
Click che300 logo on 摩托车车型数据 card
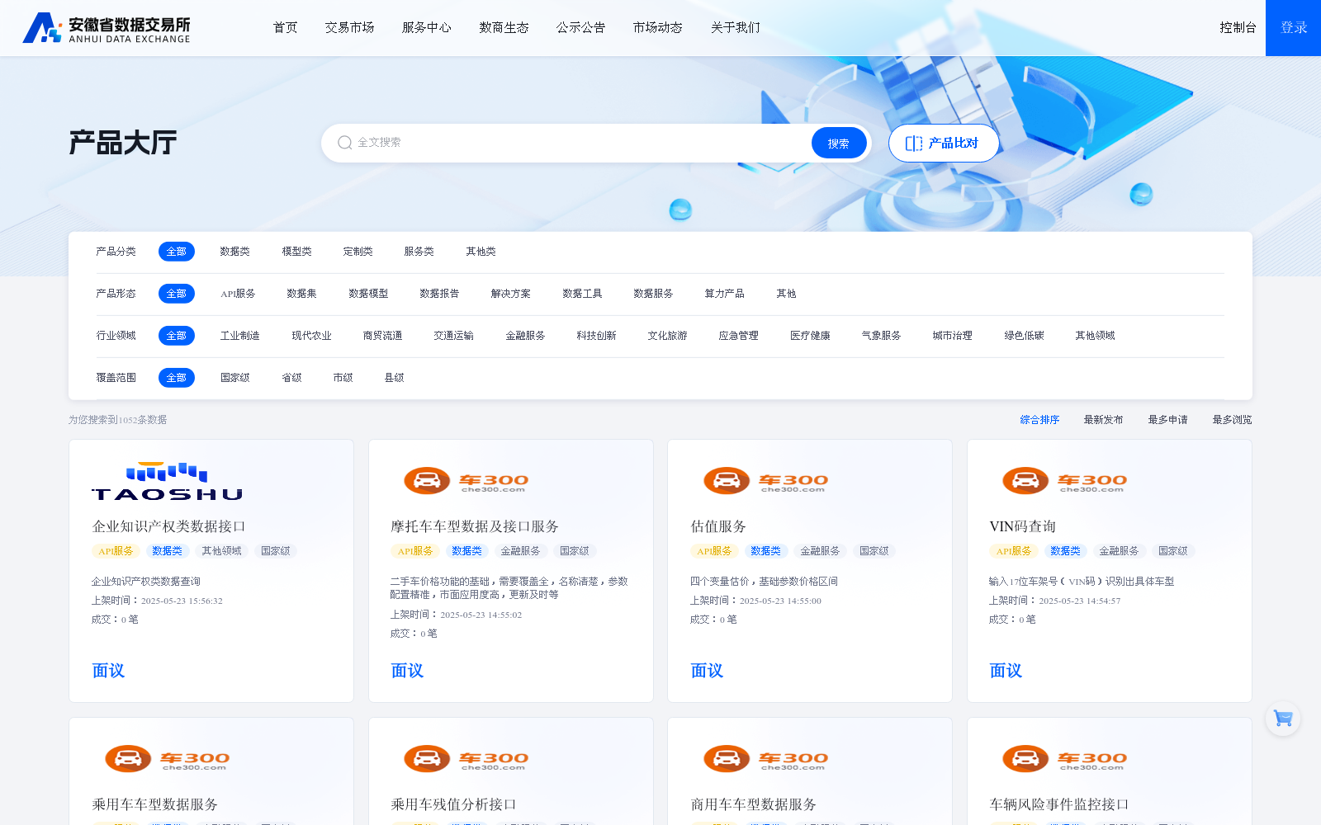pos(466,480)
